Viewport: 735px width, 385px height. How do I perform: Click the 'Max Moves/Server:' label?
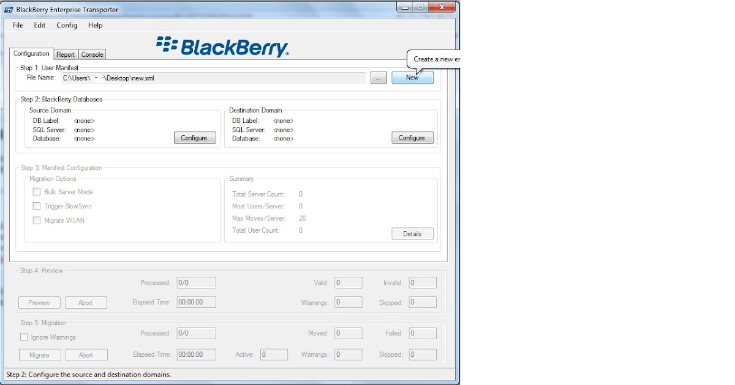point(260,218)
